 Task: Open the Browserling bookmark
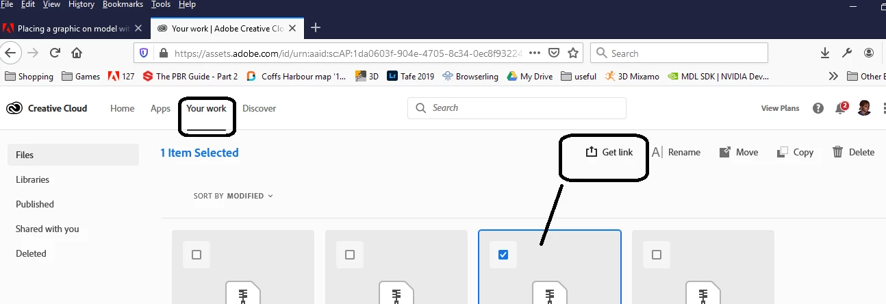click(470, 76)
